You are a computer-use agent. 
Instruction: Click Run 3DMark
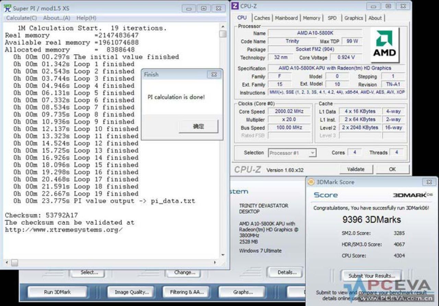(57, 292)
